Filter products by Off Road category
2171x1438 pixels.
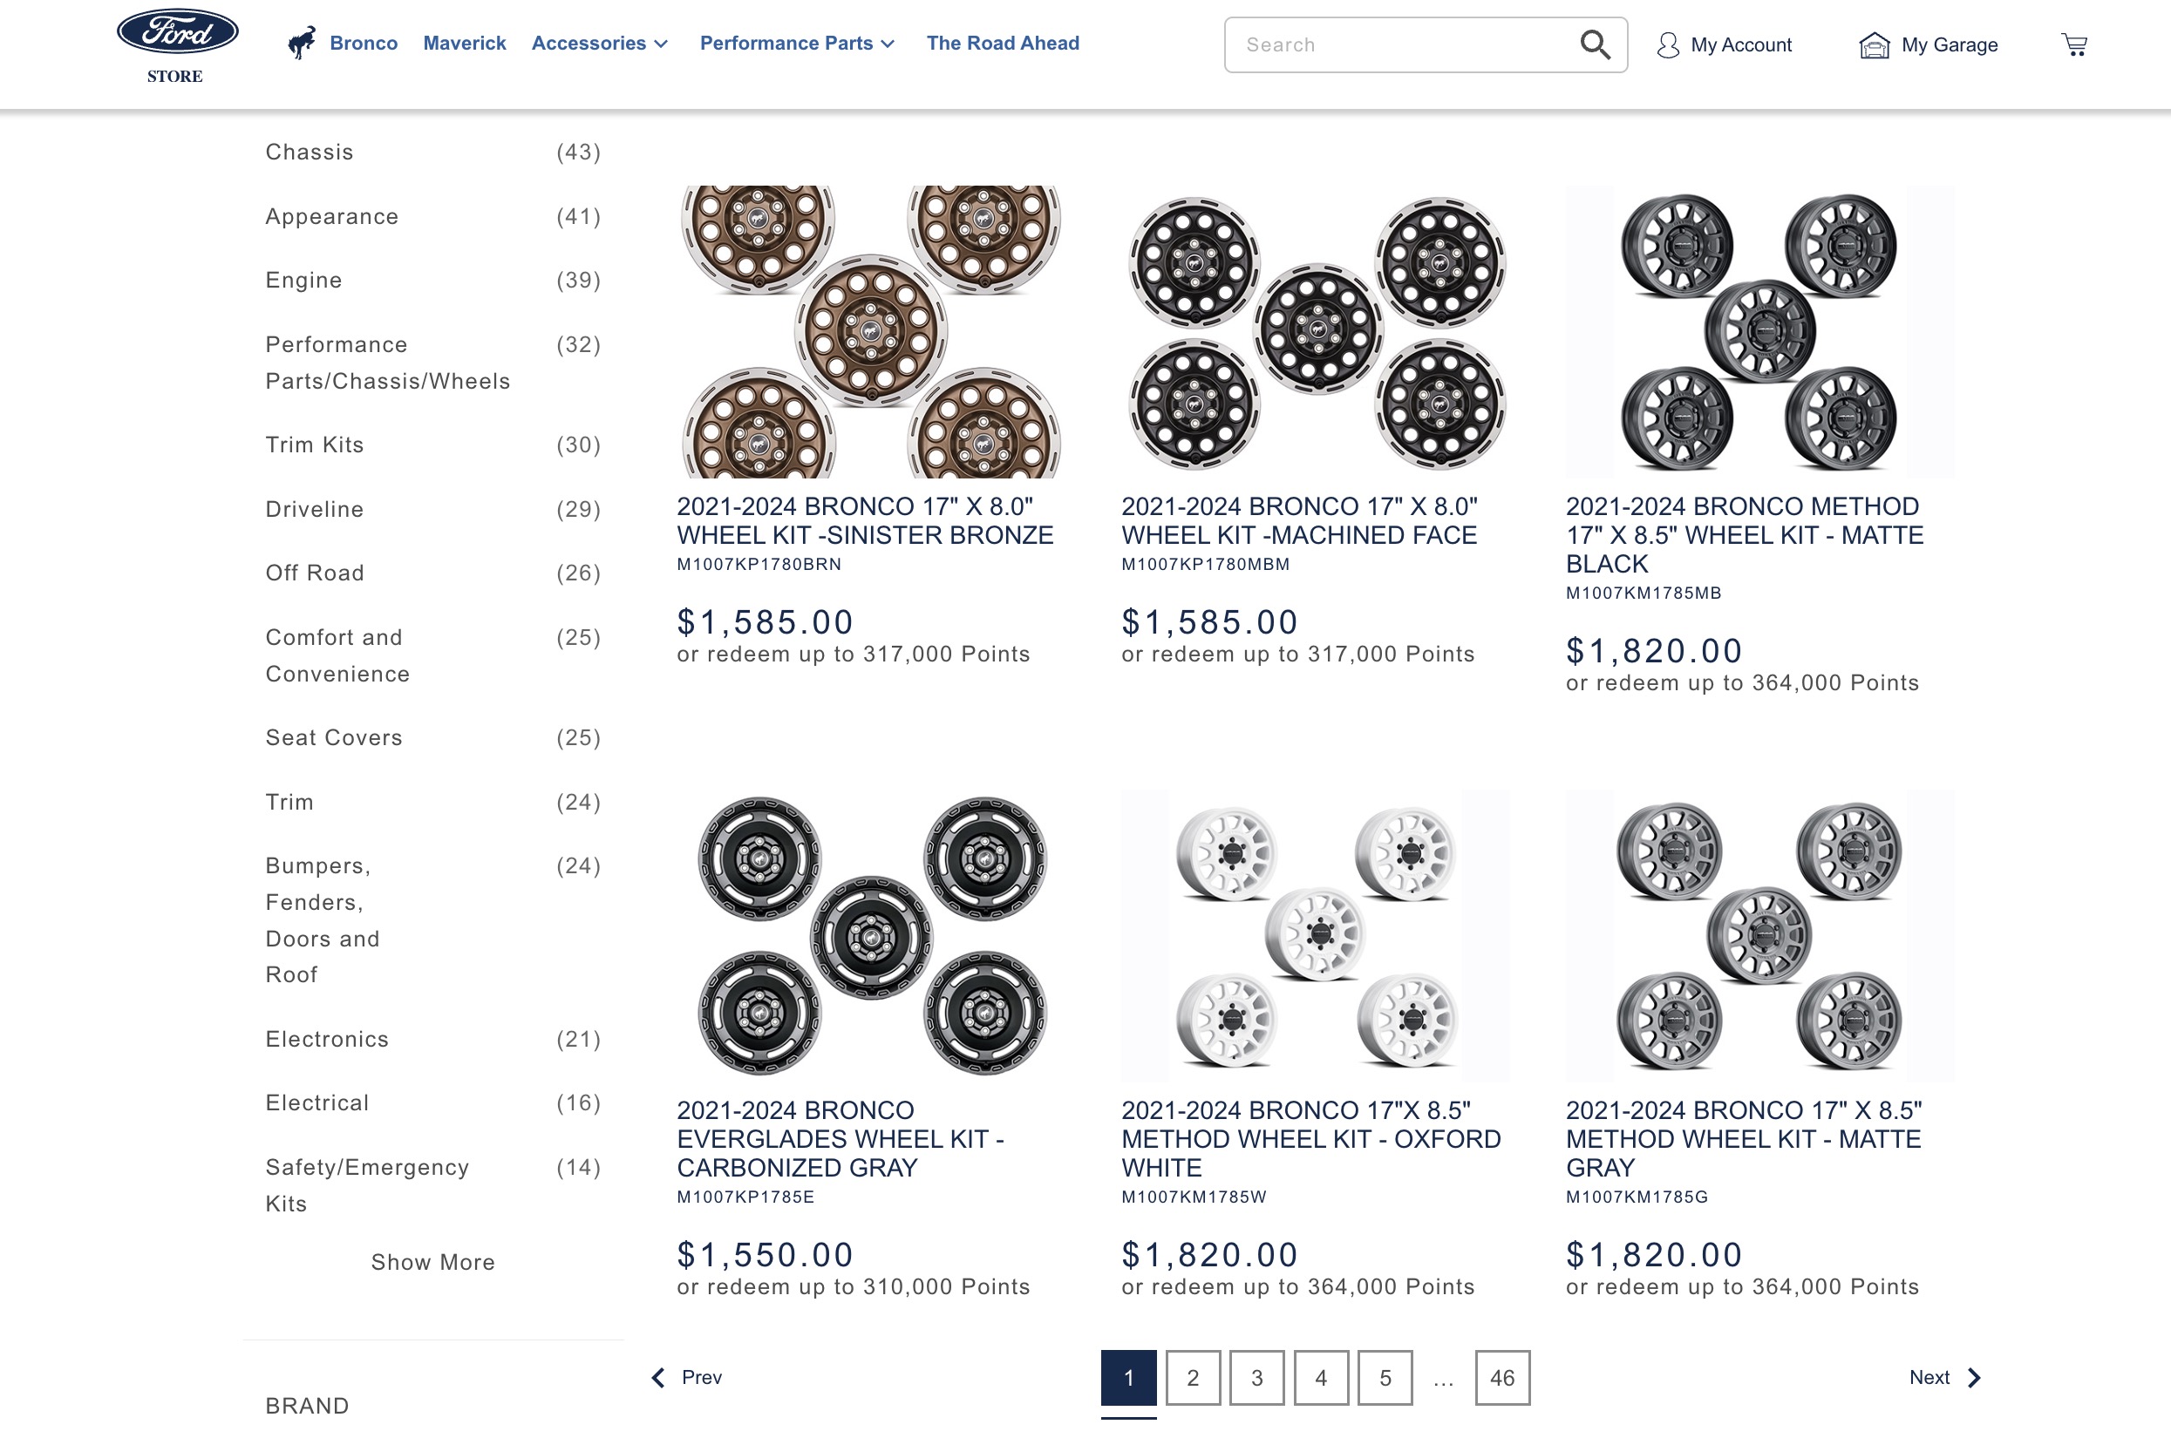(x=315, y=573)
